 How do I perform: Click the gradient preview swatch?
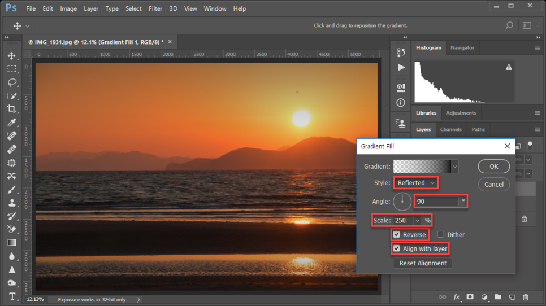(x=422, y=167)
